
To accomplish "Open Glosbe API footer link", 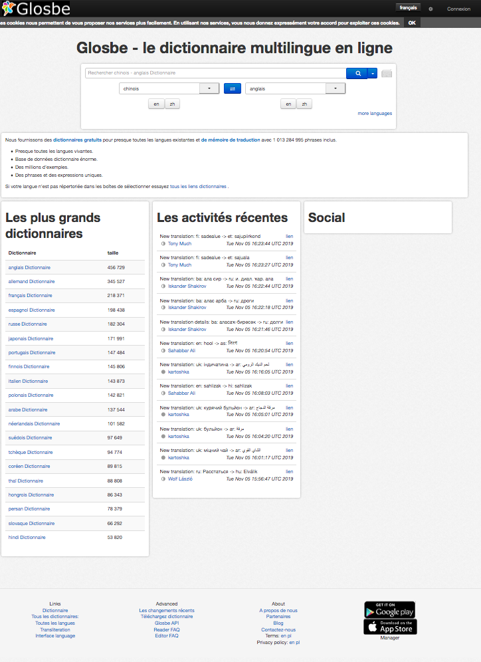I will (x=167, y=623).
